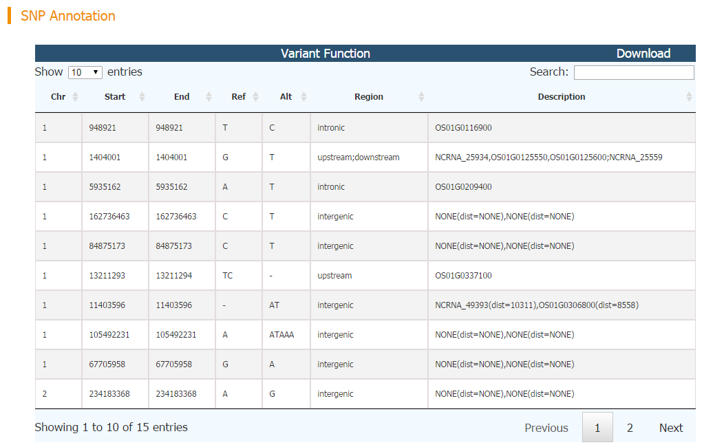
Task: Click the Chr column header label
Action: pos(58,97)
